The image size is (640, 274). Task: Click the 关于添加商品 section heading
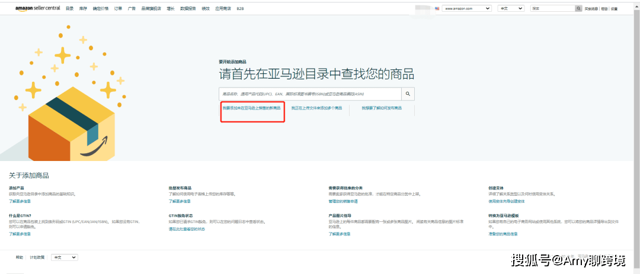tap(29, 176)
